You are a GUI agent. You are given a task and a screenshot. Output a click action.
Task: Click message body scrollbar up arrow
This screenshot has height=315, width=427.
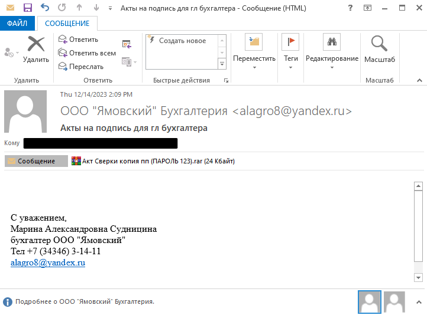click(418, 186)
